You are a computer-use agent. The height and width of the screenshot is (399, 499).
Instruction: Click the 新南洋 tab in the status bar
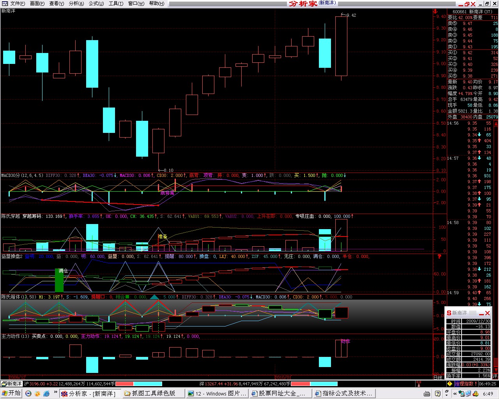pos(12,384)
